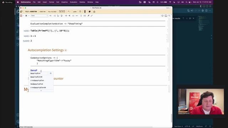Click the person figure icon in DevTools bar
This screenshot has height=128, width=228.
point(85,12)
